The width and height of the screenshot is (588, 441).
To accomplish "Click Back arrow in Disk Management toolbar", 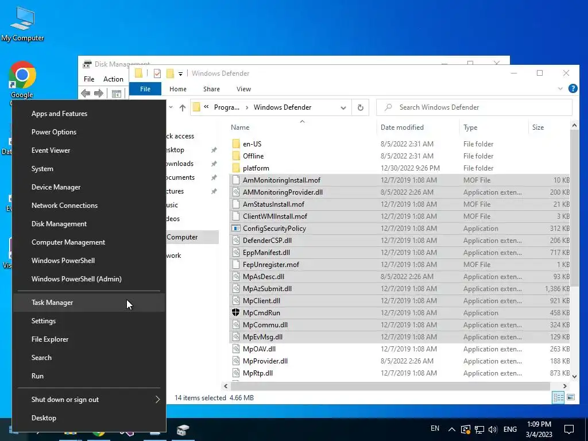I will click(x=86, y=94).
